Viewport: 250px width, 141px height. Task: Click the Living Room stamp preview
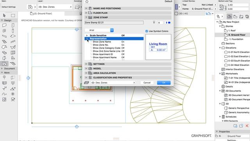coord(158,47)
